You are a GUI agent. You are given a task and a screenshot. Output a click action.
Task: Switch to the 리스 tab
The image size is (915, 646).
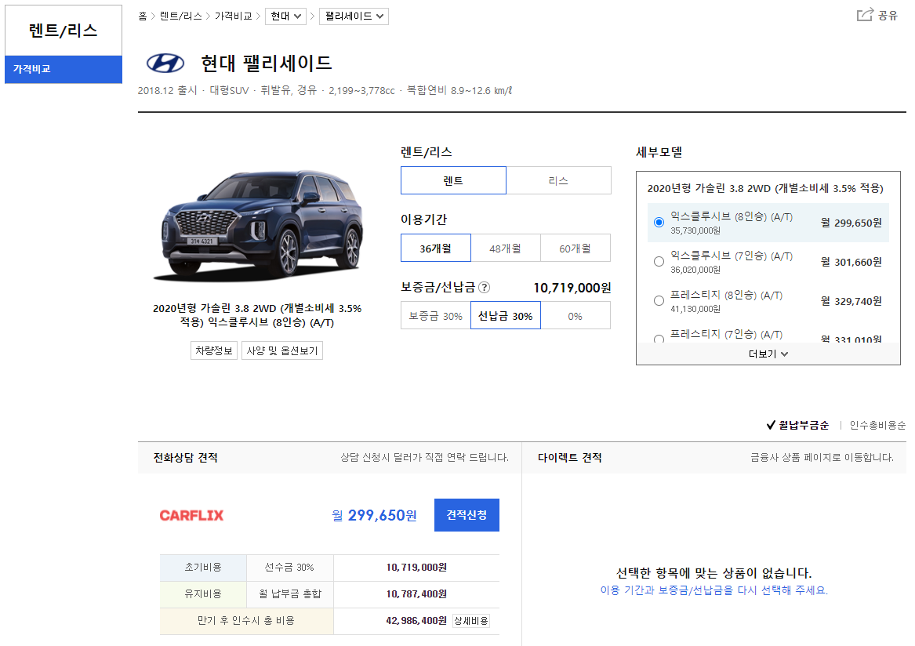tap(558, 180)
